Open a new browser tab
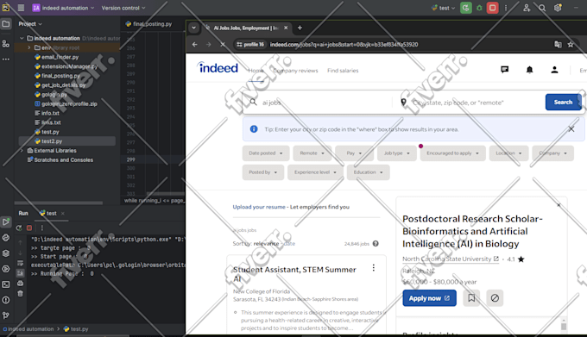This screenshot has height=337, width=587. tap(300, 28)
